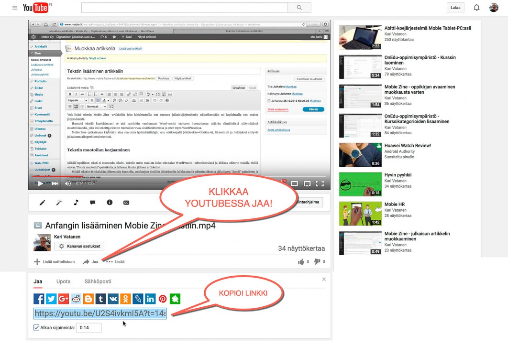This screenshot has height=345, width=508.
Task: Select the youtu.be share link field
Action: (x=100, y=313)
